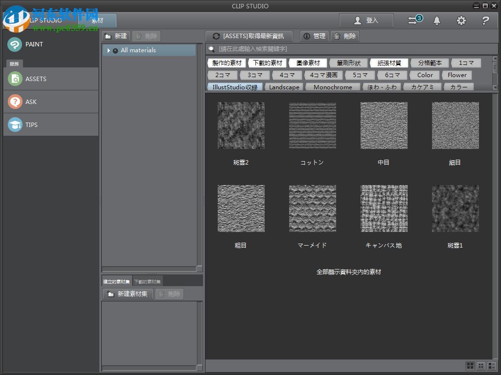Switch to large grid view of materials

[470, 366]
